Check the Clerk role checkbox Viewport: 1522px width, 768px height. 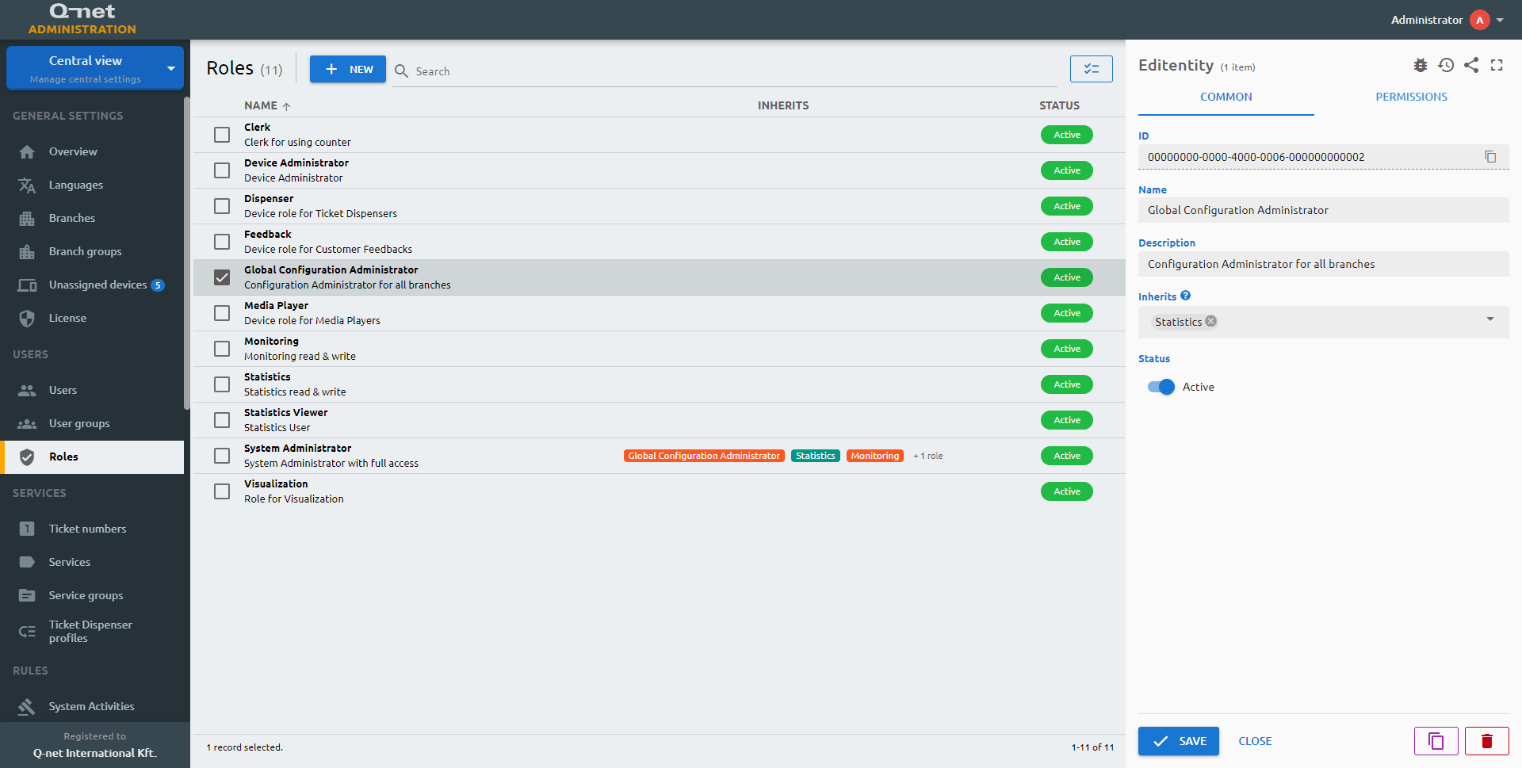click(x=222, y=135)
